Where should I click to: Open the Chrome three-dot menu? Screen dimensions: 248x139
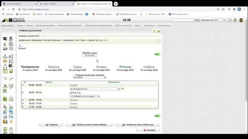tap(244, 9)
